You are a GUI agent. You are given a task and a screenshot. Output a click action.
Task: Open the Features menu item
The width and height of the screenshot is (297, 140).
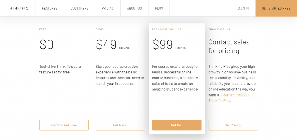click(50, 8)
